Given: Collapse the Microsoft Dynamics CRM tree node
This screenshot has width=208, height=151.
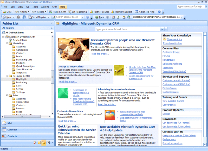Looking at the screenshot, I should tap(3, 37).
